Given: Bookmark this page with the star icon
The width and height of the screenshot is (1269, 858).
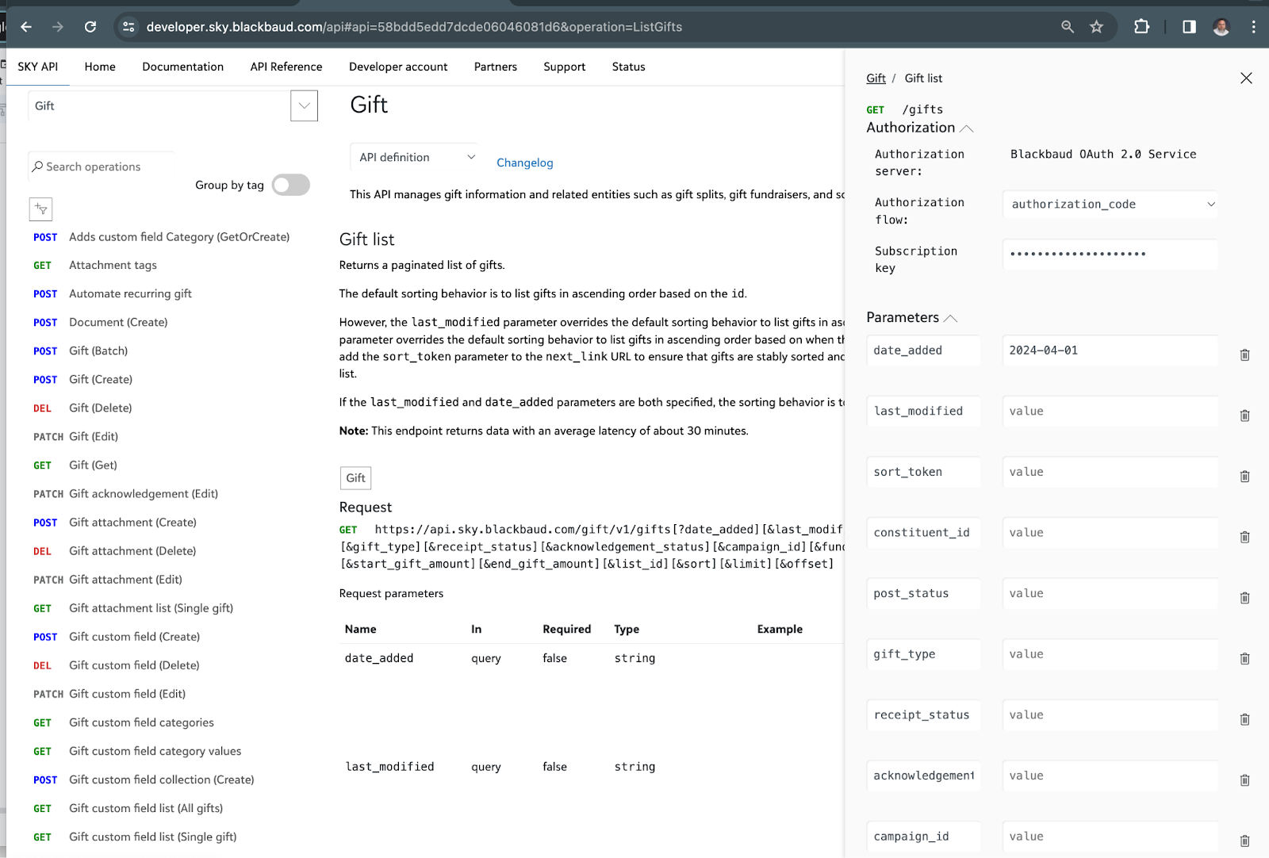Looking at the screenshot, I should click(x=1096, y=27).
